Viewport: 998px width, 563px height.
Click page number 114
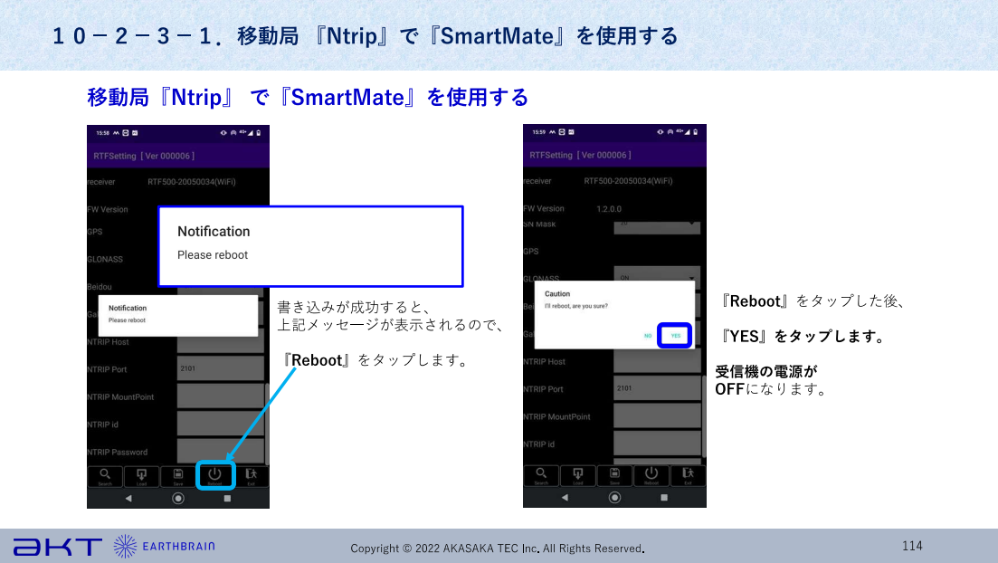point(912,546)
